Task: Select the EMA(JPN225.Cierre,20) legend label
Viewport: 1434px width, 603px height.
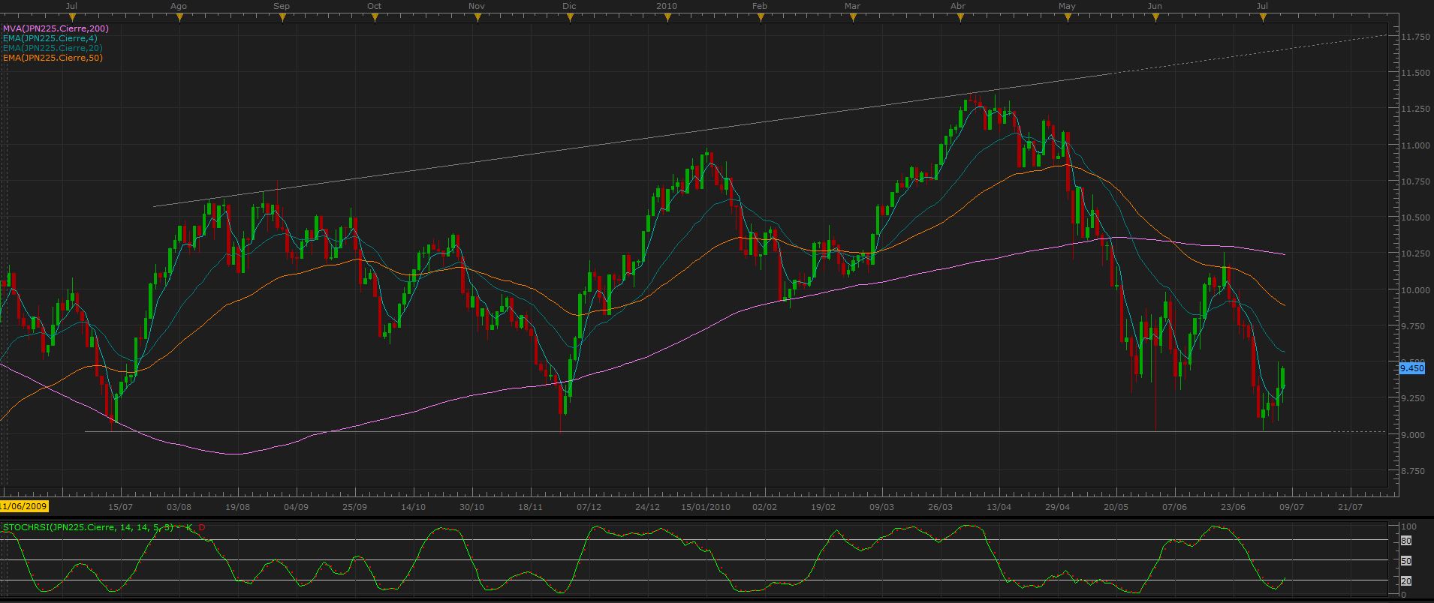Action: point(53,48)
